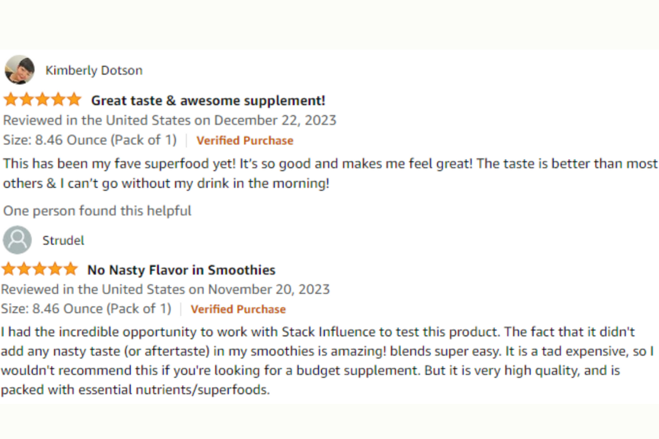Viewport: 659px width, 439px height.
Task: Click the middle star of Strudel's rating
Action: (x=40, y=269)
